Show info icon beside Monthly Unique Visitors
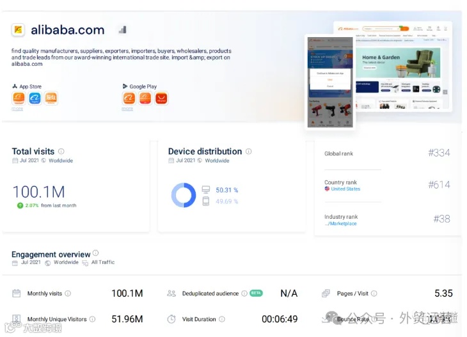Screen dimensions: 467x337 93,319
